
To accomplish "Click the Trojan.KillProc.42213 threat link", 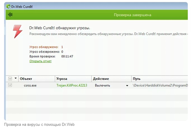I will coord(72,86).
